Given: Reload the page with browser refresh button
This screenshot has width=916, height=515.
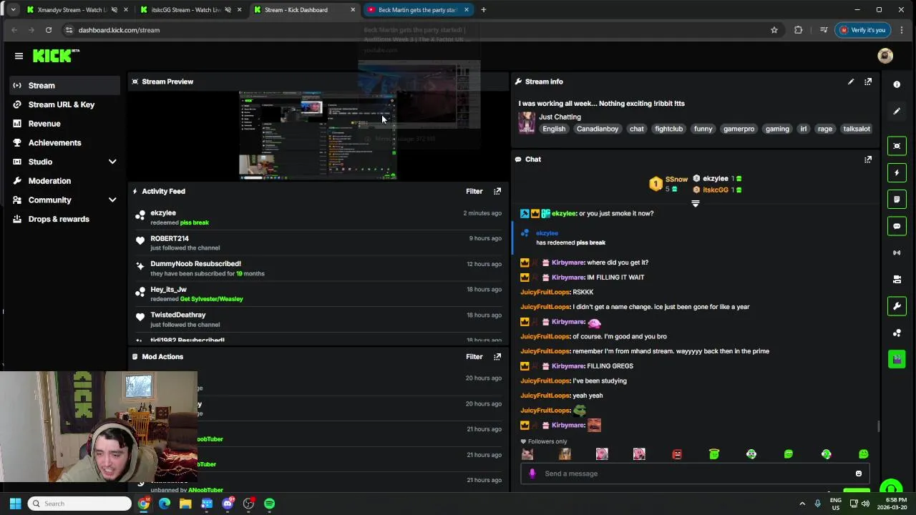Looking at the screenshot, I should tap(48, 30).
